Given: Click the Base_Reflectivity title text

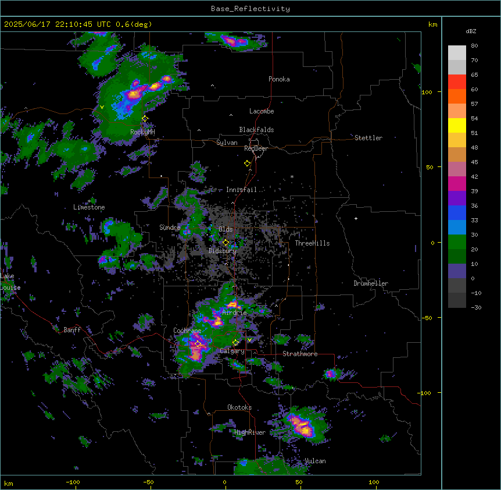Looking at the screenshot, I should [x=250, y=9].
